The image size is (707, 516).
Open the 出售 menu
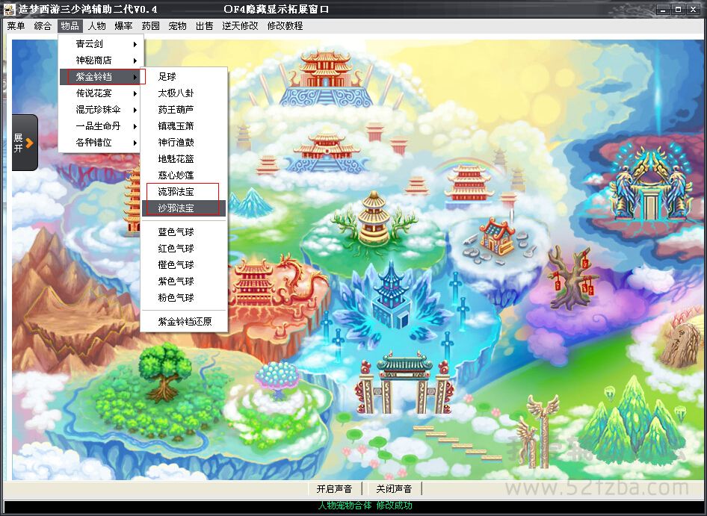click(x=204, y=26)
